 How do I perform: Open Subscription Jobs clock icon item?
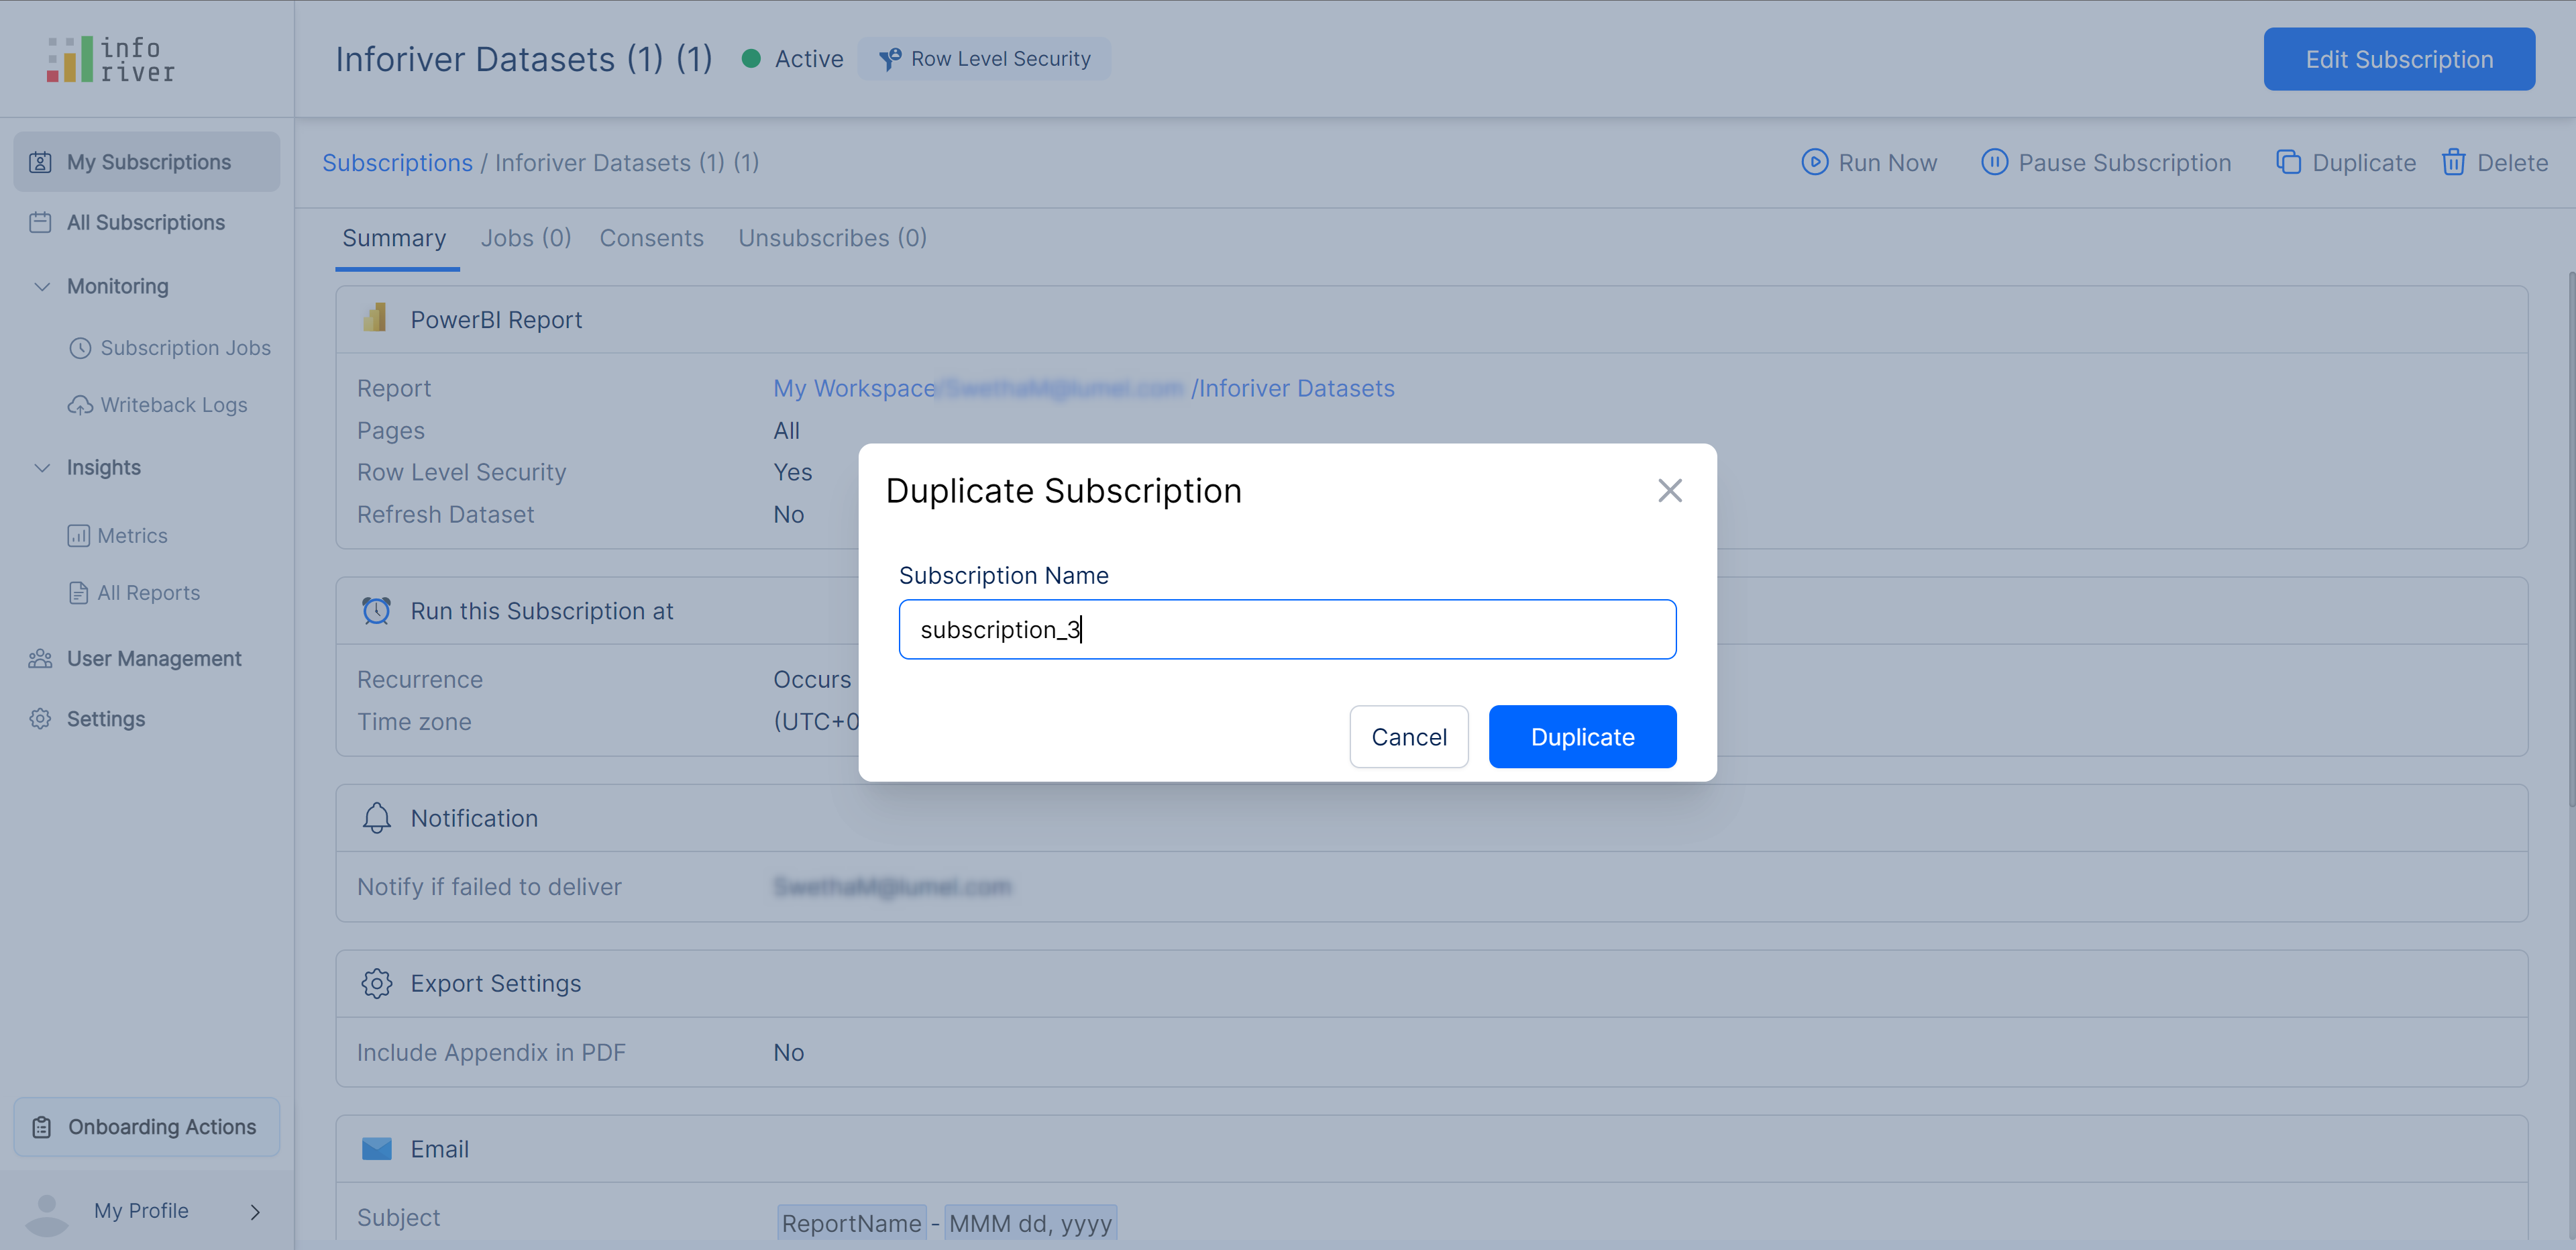80,348
